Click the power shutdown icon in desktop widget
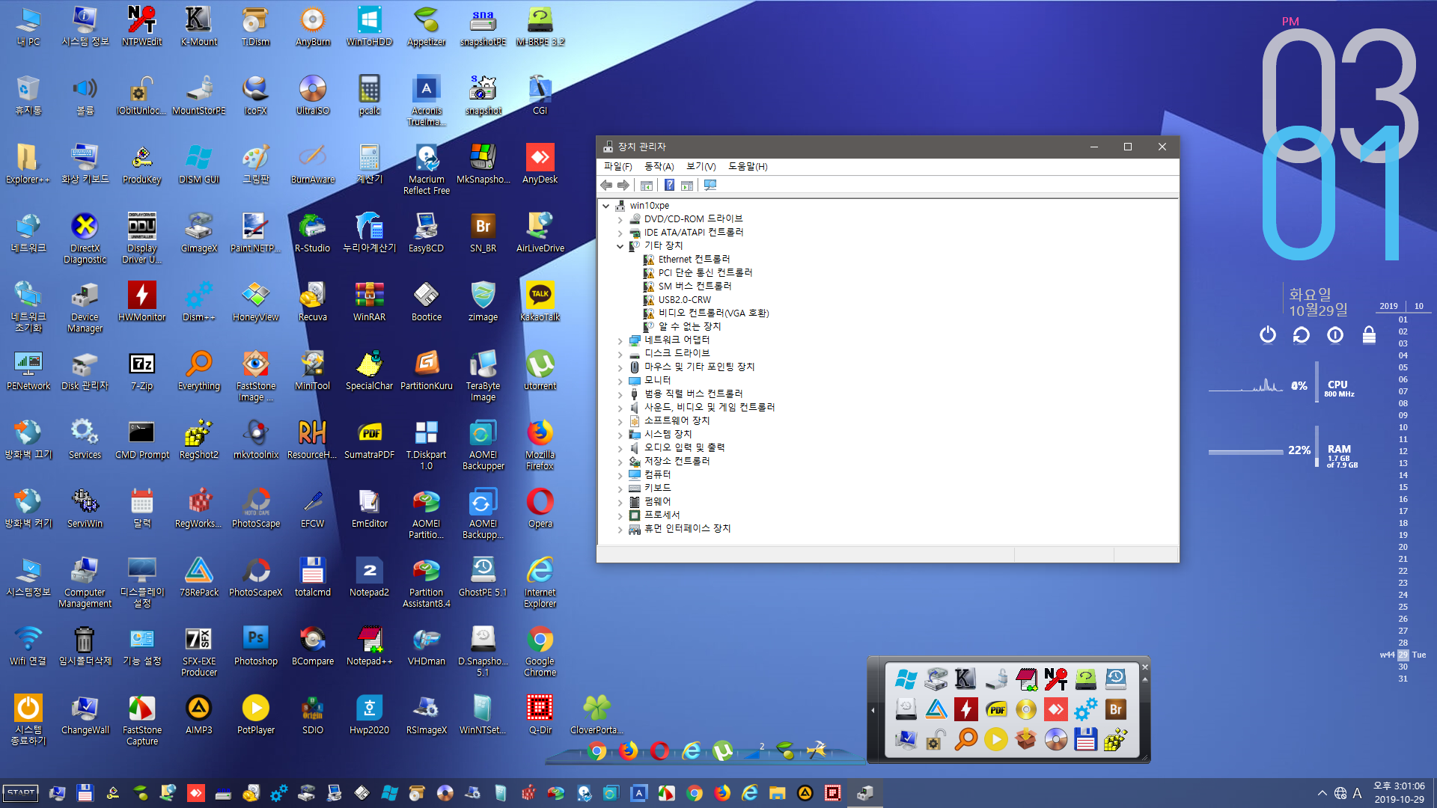 1267,334
